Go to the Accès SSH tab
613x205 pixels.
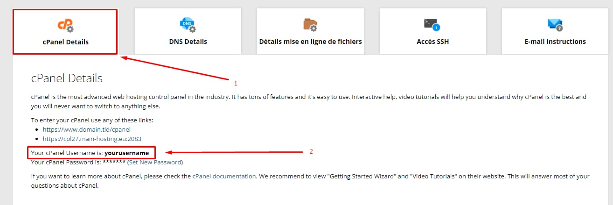(x=433, y=42)
